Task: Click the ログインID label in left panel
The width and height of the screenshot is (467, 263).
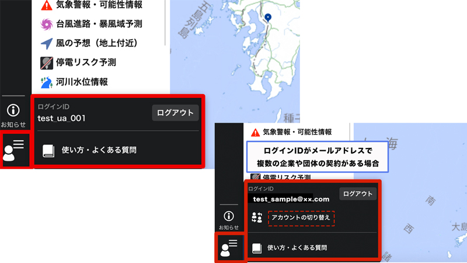Action: point(54,107)
